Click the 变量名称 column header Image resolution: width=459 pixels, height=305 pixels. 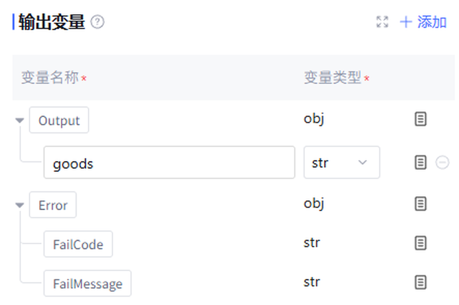point(50,78)
